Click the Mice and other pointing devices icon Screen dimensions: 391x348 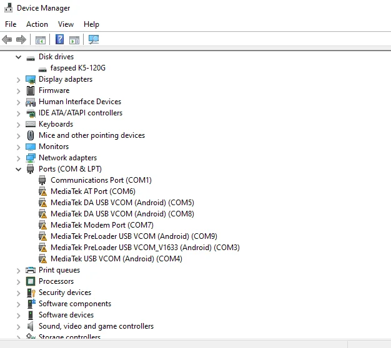click(x=31, y=135)
